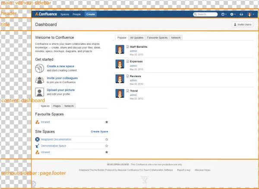
Task: Click the avatar next to Travel
Action: point(120,93)
